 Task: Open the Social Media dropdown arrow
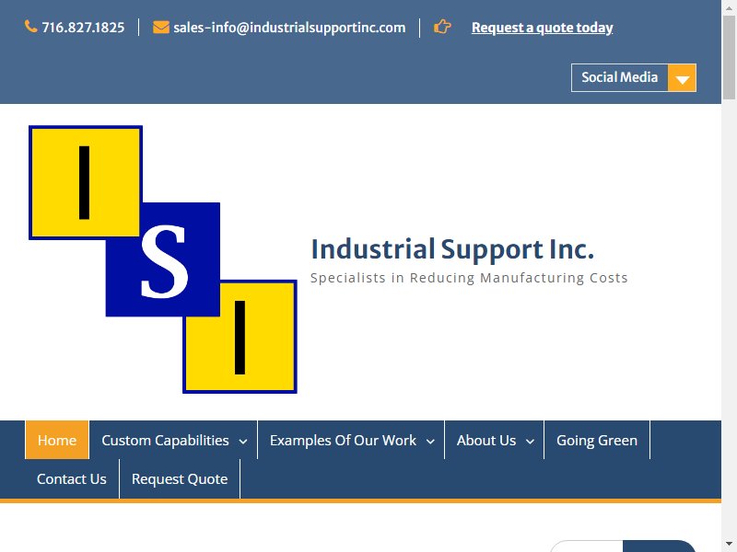click(x=682, y=78)
